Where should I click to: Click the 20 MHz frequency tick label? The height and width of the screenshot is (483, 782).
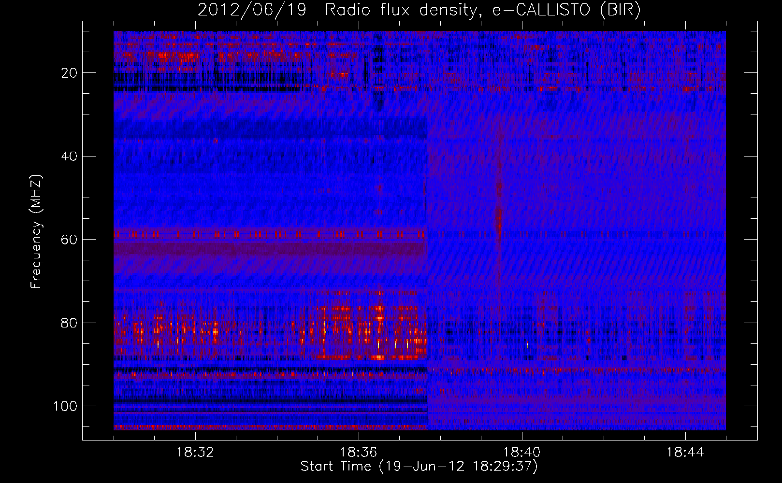pos(70,73)
